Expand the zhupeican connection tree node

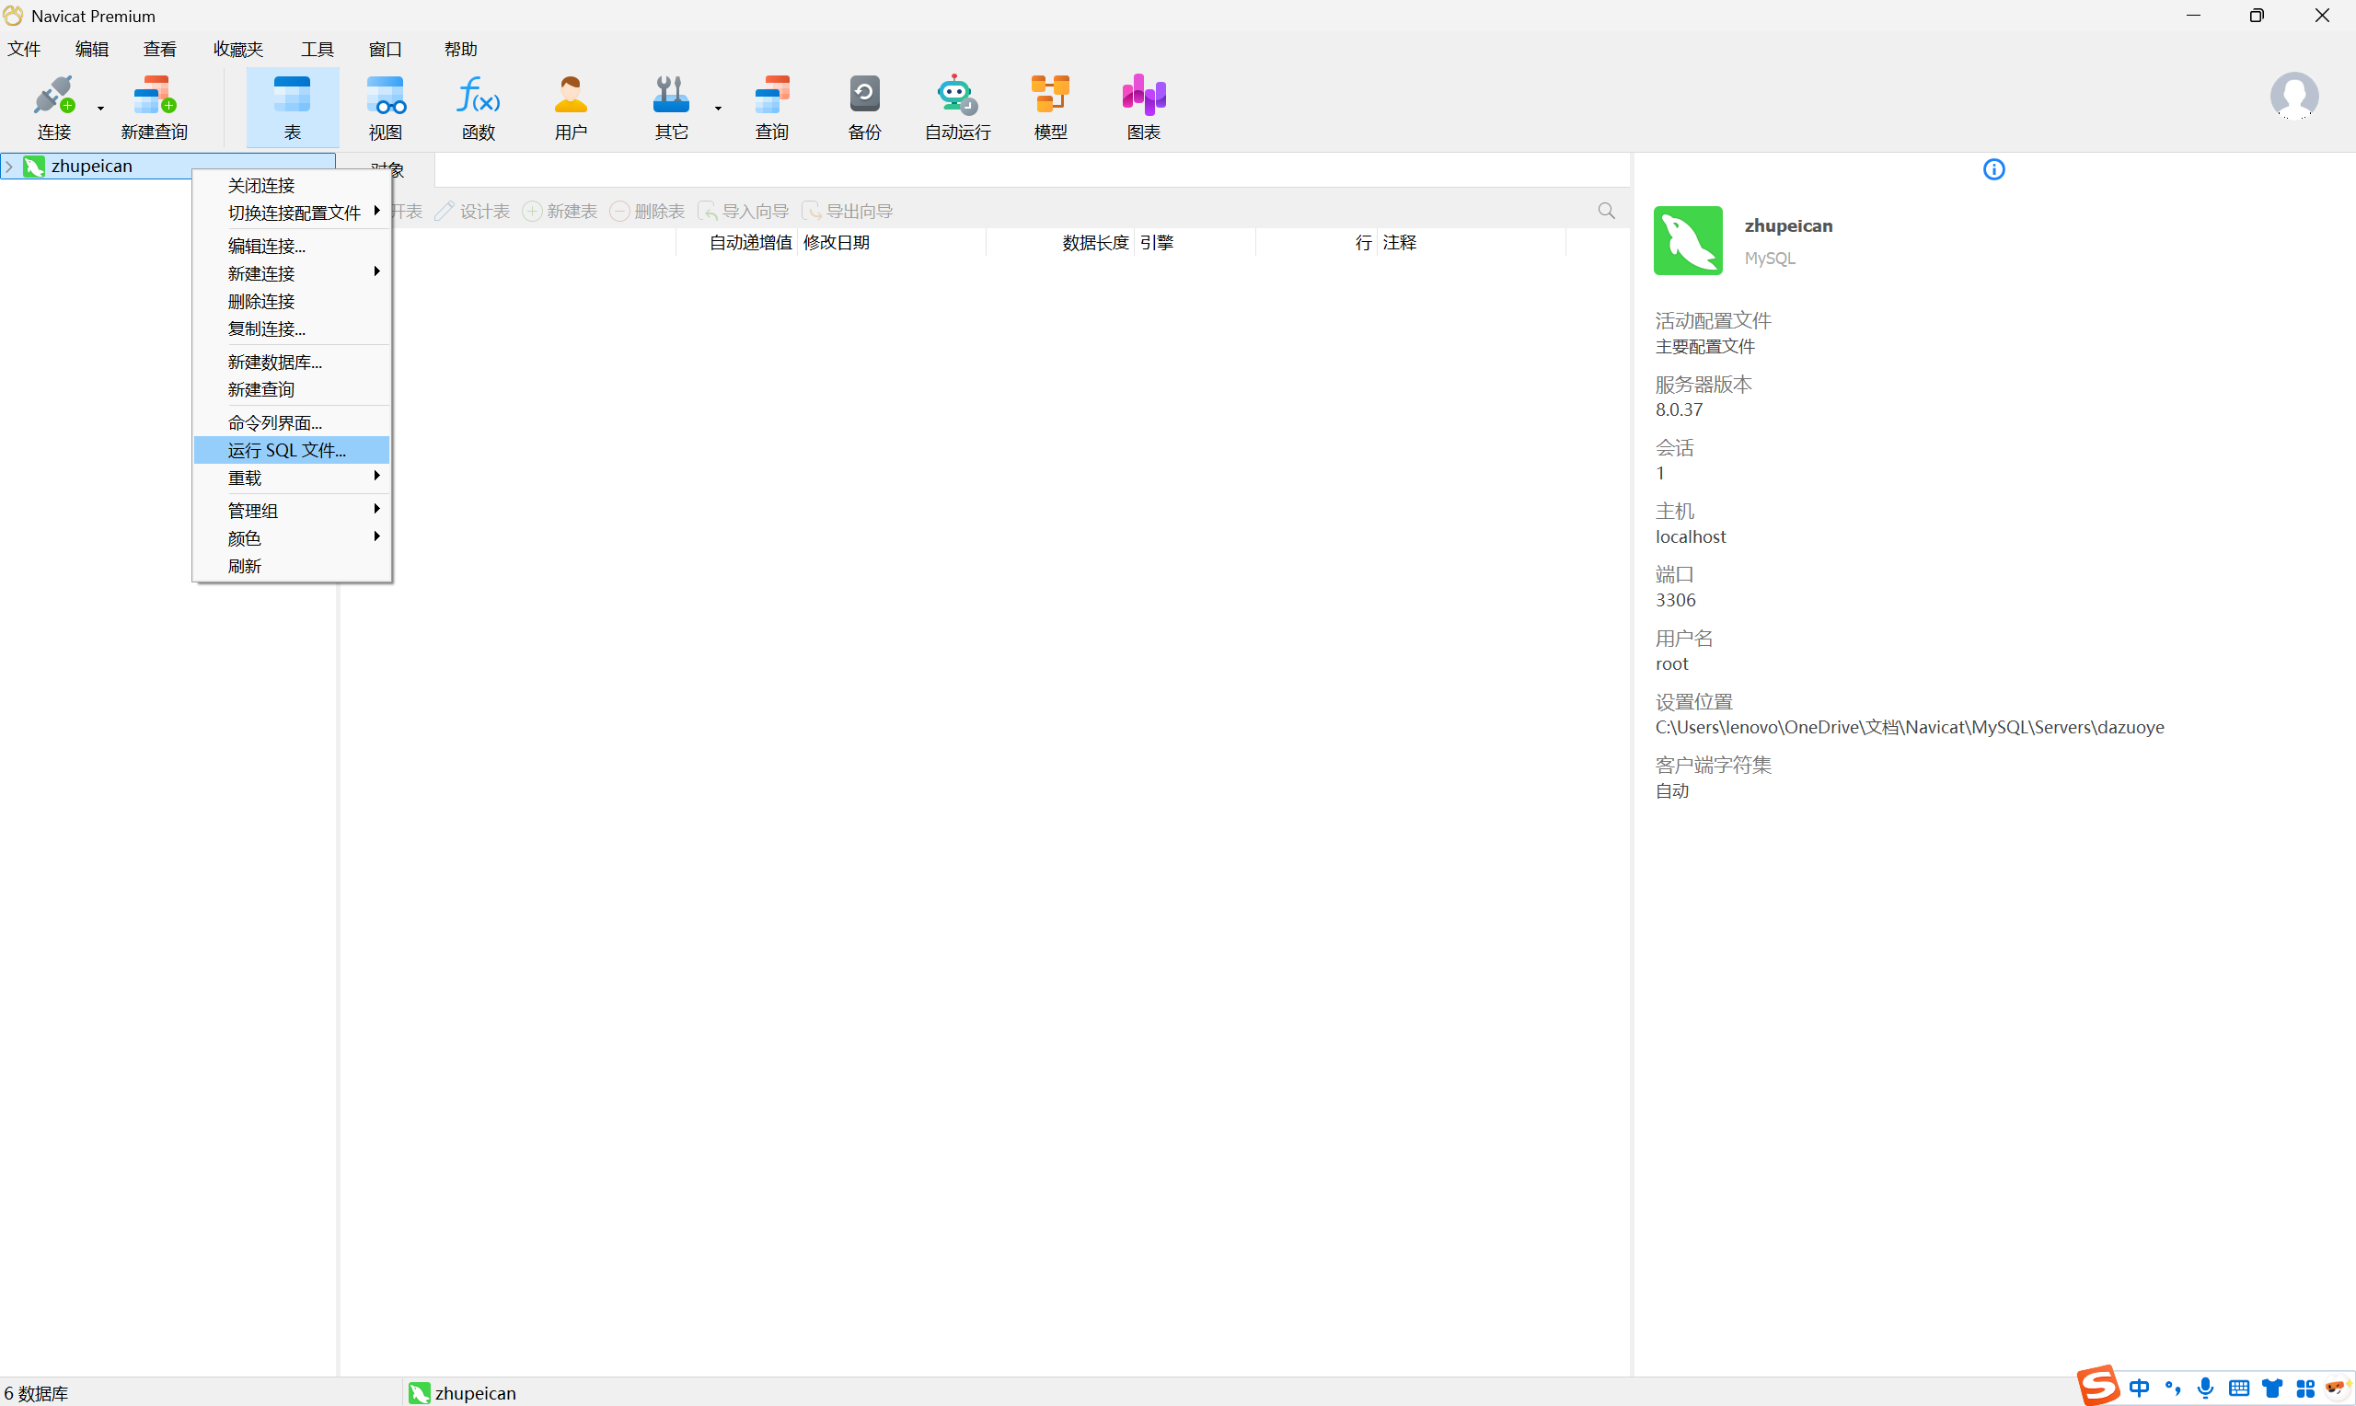[9, 167]
